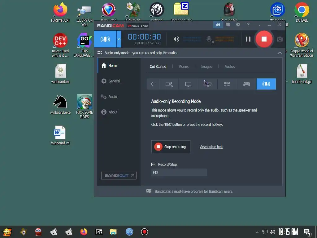Select Home in the Bandicam sidebar
This screenshot has width=317, height=238.
tap(119, 66)
